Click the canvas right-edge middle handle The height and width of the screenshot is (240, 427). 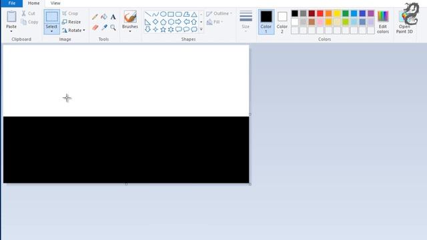point(250,114)
